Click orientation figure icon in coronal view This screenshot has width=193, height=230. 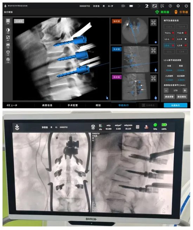[x=156, y=98]
